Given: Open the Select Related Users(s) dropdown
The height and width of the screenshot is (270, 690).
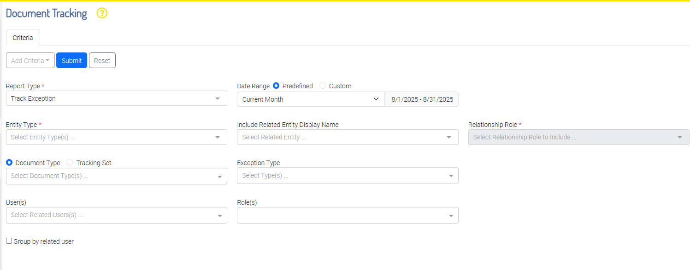Looking at the screenshot, I should 117,215.
